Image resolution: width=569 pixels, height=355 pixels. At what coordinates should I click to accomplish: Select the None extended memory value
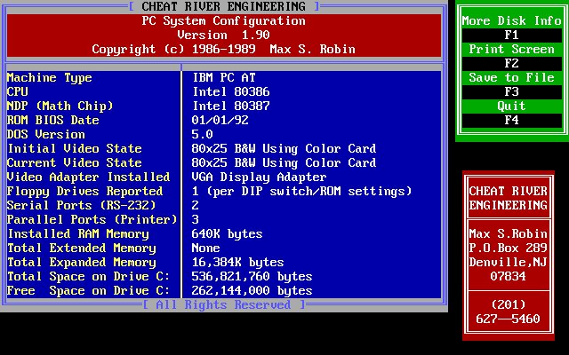pyautogui.click(x=205, y=248)
